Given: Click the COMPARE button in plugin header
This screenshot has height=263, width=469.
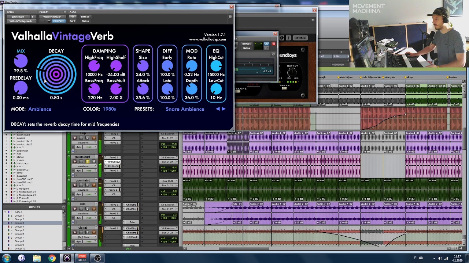Looking at the screenshot, I should coord(58,21).
